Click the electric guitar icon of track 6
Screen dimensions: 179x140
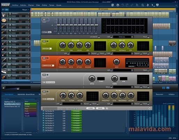click(x=4, y=43)
